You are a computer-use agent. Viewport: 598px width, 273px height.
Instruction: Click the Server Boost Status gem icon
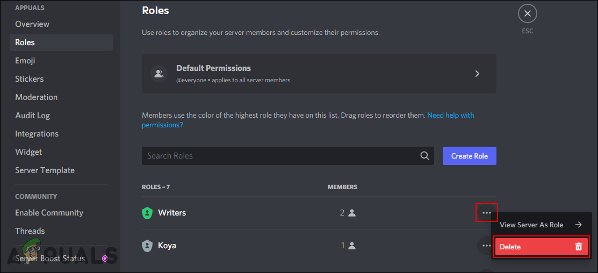(105, 258)
